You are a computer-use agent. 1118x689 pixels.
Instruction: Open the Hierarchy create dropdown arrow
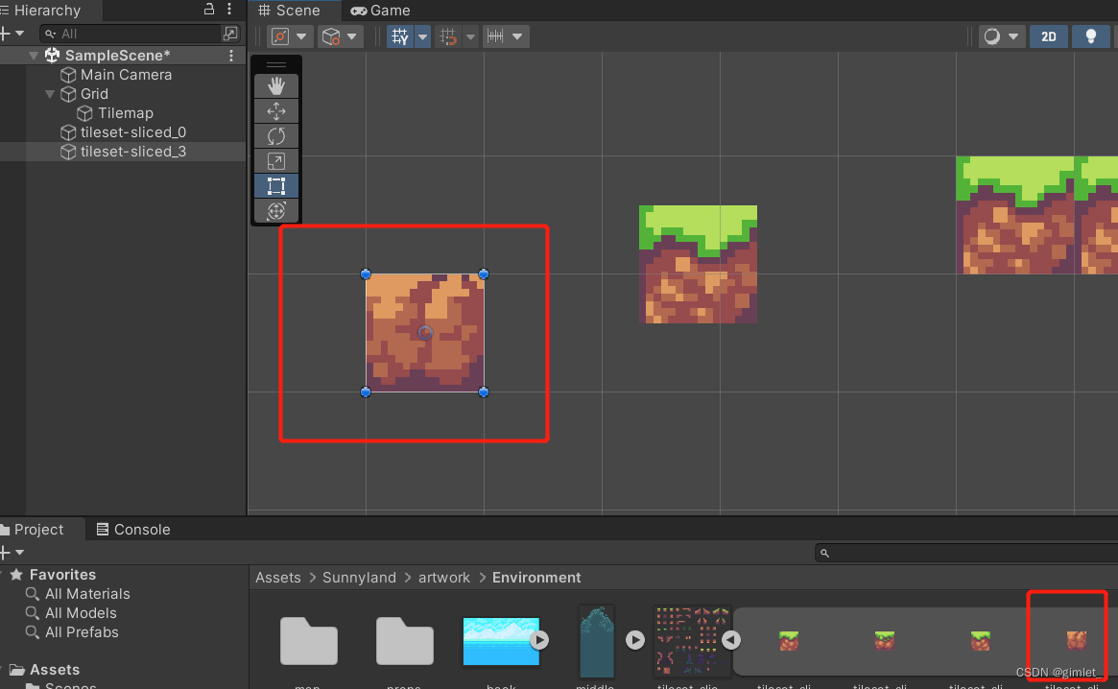(20, 34)
